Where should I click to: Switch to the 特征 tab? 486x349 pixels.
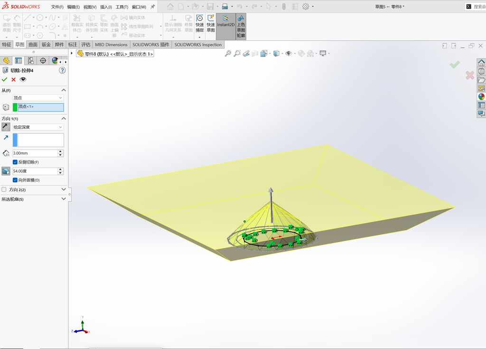pos(7,44)
